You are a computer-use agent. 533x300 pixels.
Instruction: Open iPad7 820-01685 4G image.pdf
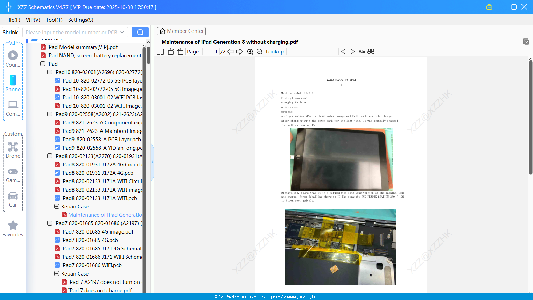pyautogui.click(x=94, y=231)
